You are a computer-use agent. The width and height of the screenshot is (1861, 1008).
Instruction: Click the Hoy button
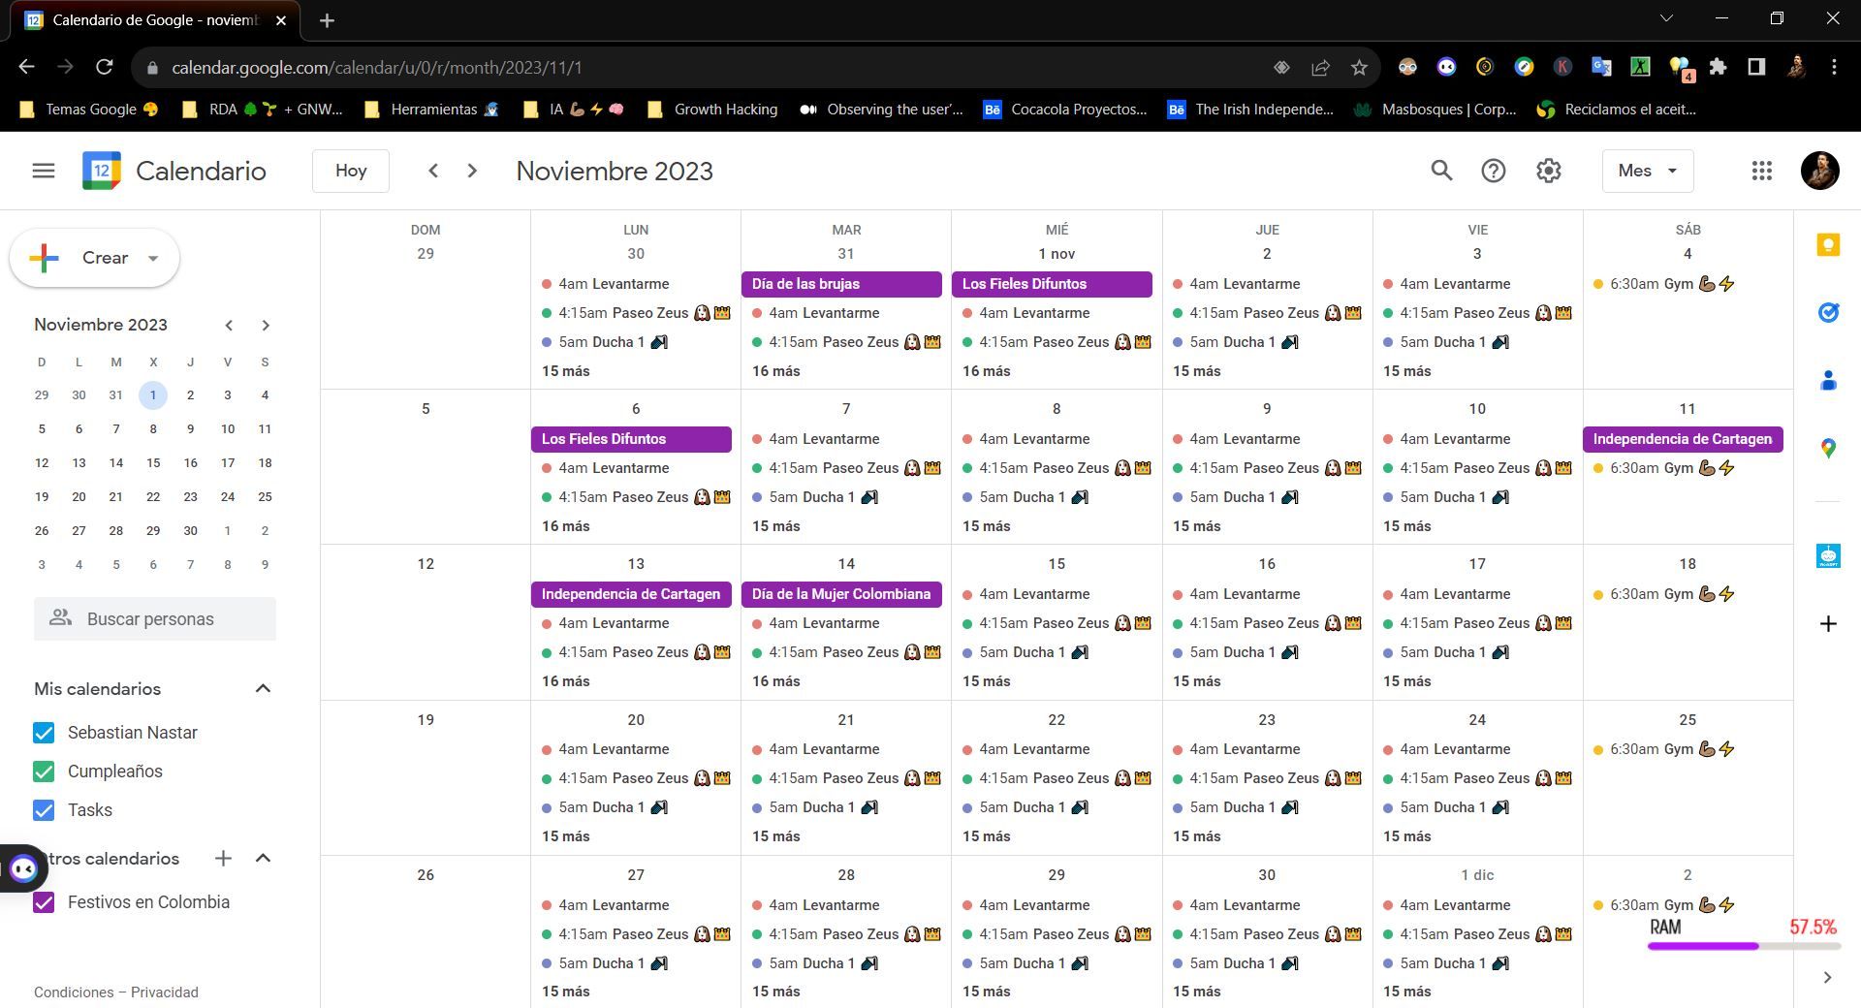point(351,171)
